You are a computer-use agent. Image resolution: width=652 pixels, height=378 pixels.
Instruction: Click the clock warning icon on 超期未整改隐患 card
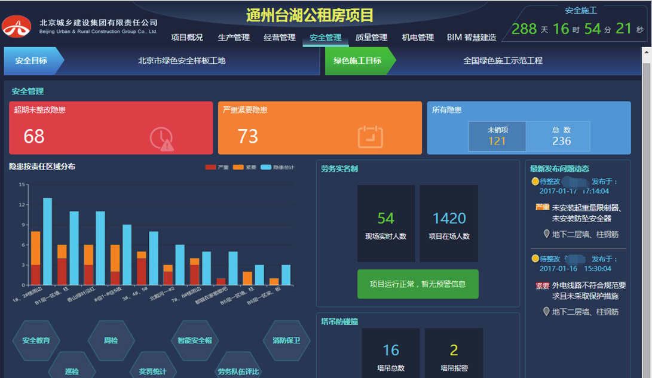pyautogui.click(x=161, y=139)
